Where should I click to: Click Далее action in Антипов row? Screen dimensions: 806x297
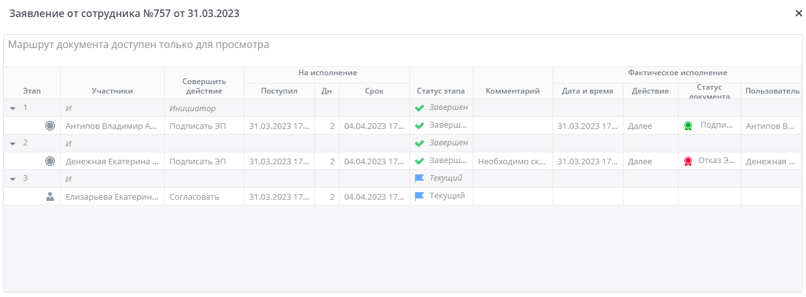[650, 126]
